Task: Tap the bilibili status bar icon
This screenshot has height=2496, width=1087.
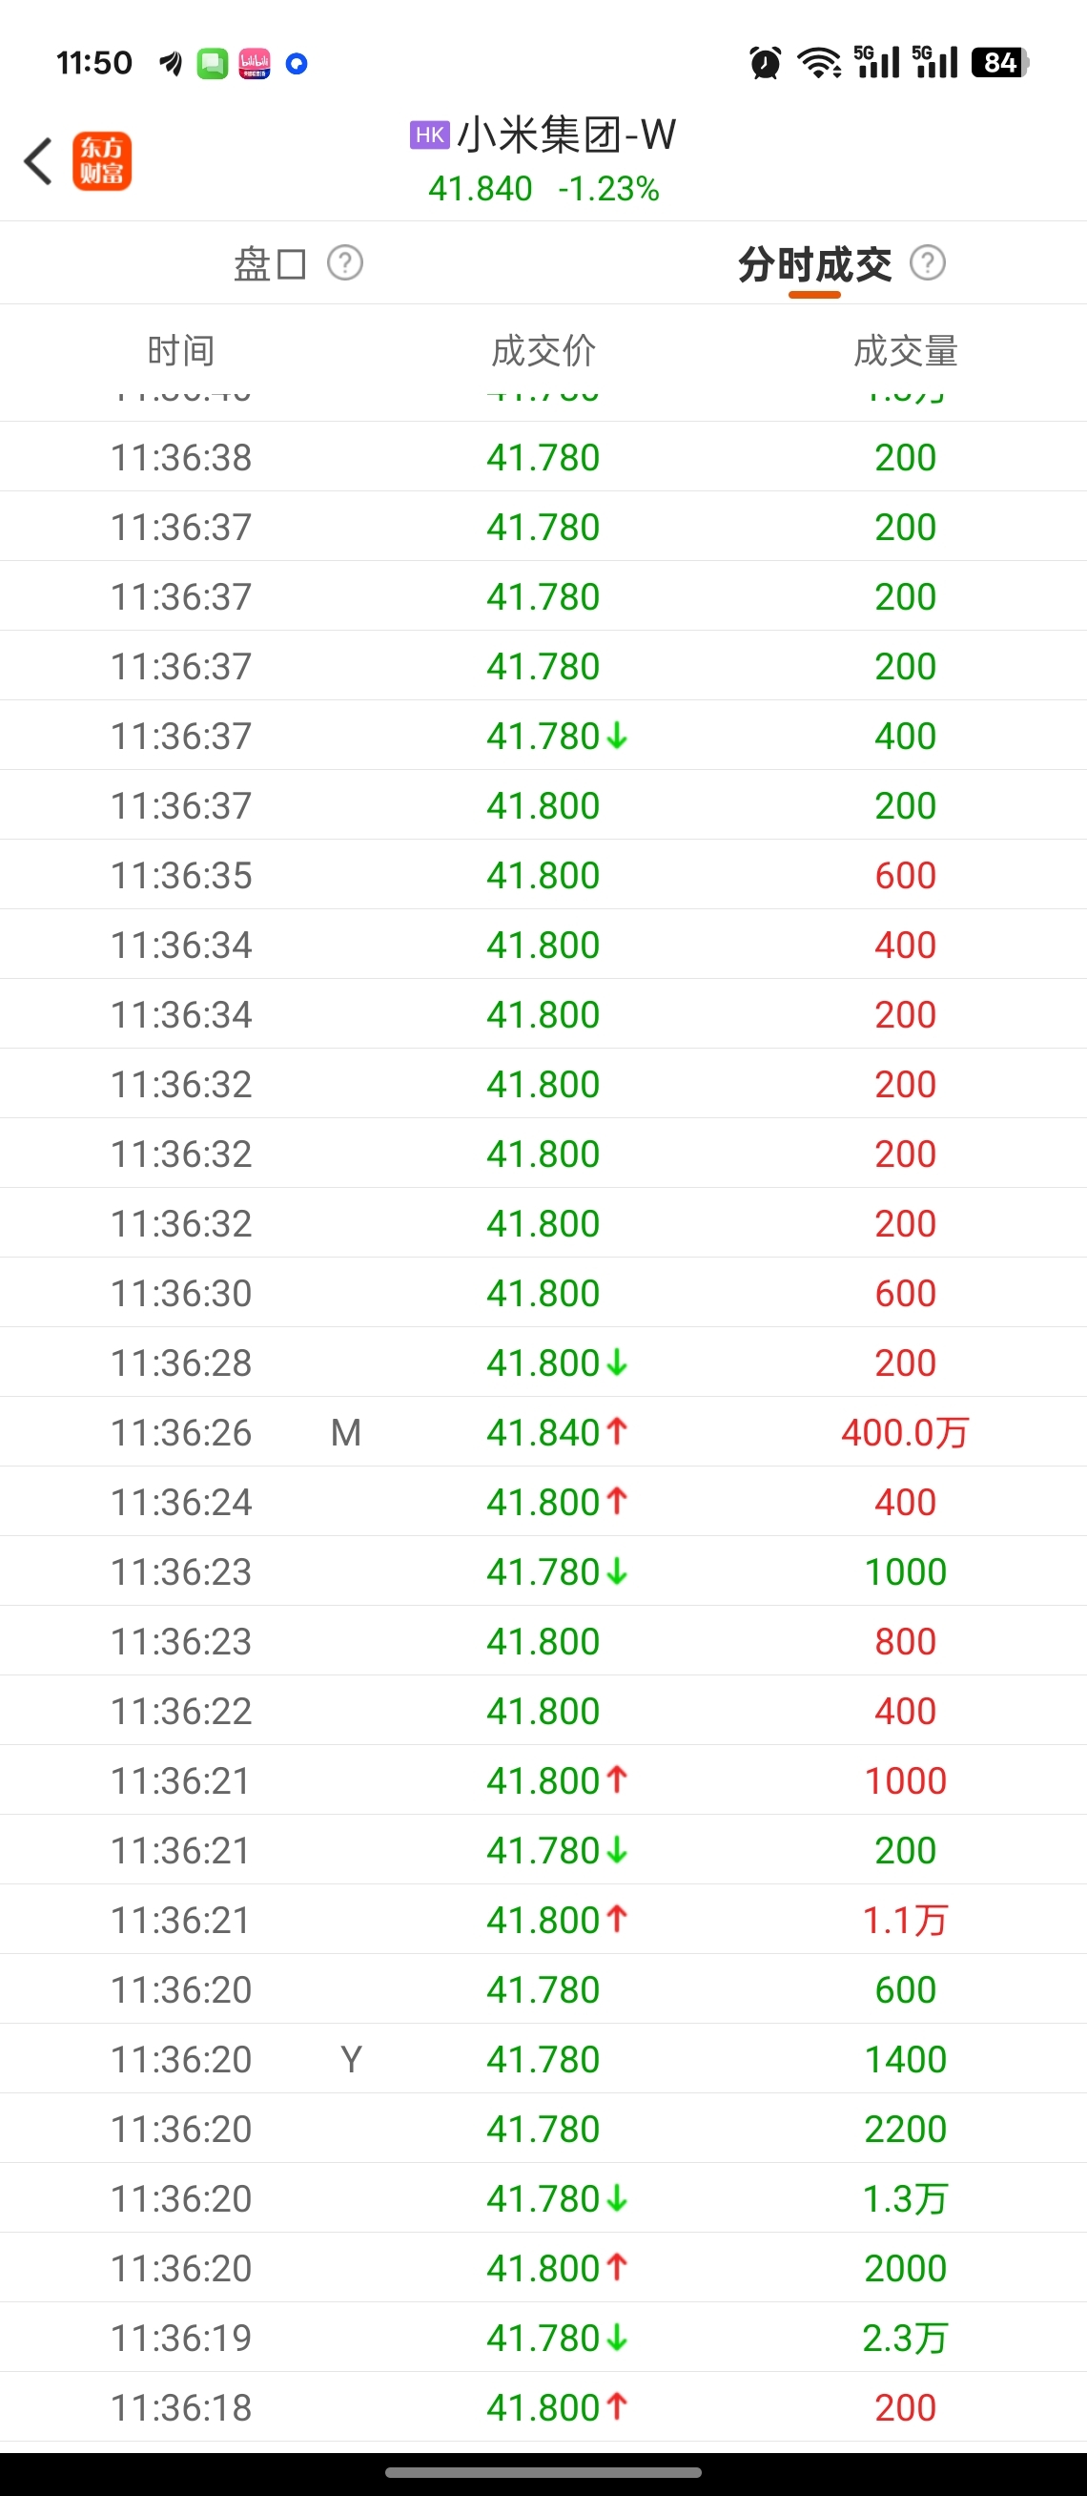Action: [x=255, y=64]
